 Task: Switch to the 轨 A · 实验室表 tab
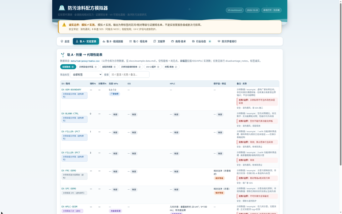[86, 41]
